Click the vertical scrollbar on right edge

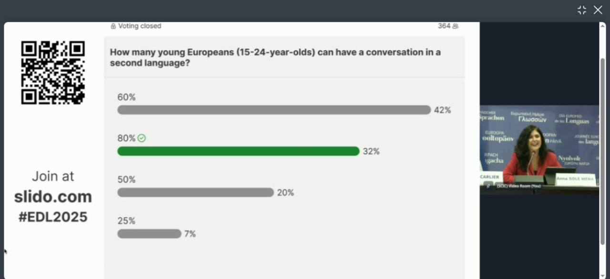click(x=602, y=143)
